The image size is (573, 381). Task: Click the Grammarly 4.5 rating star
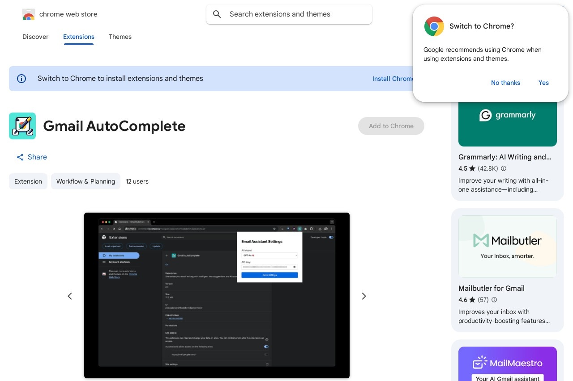(x=472, y=169)
